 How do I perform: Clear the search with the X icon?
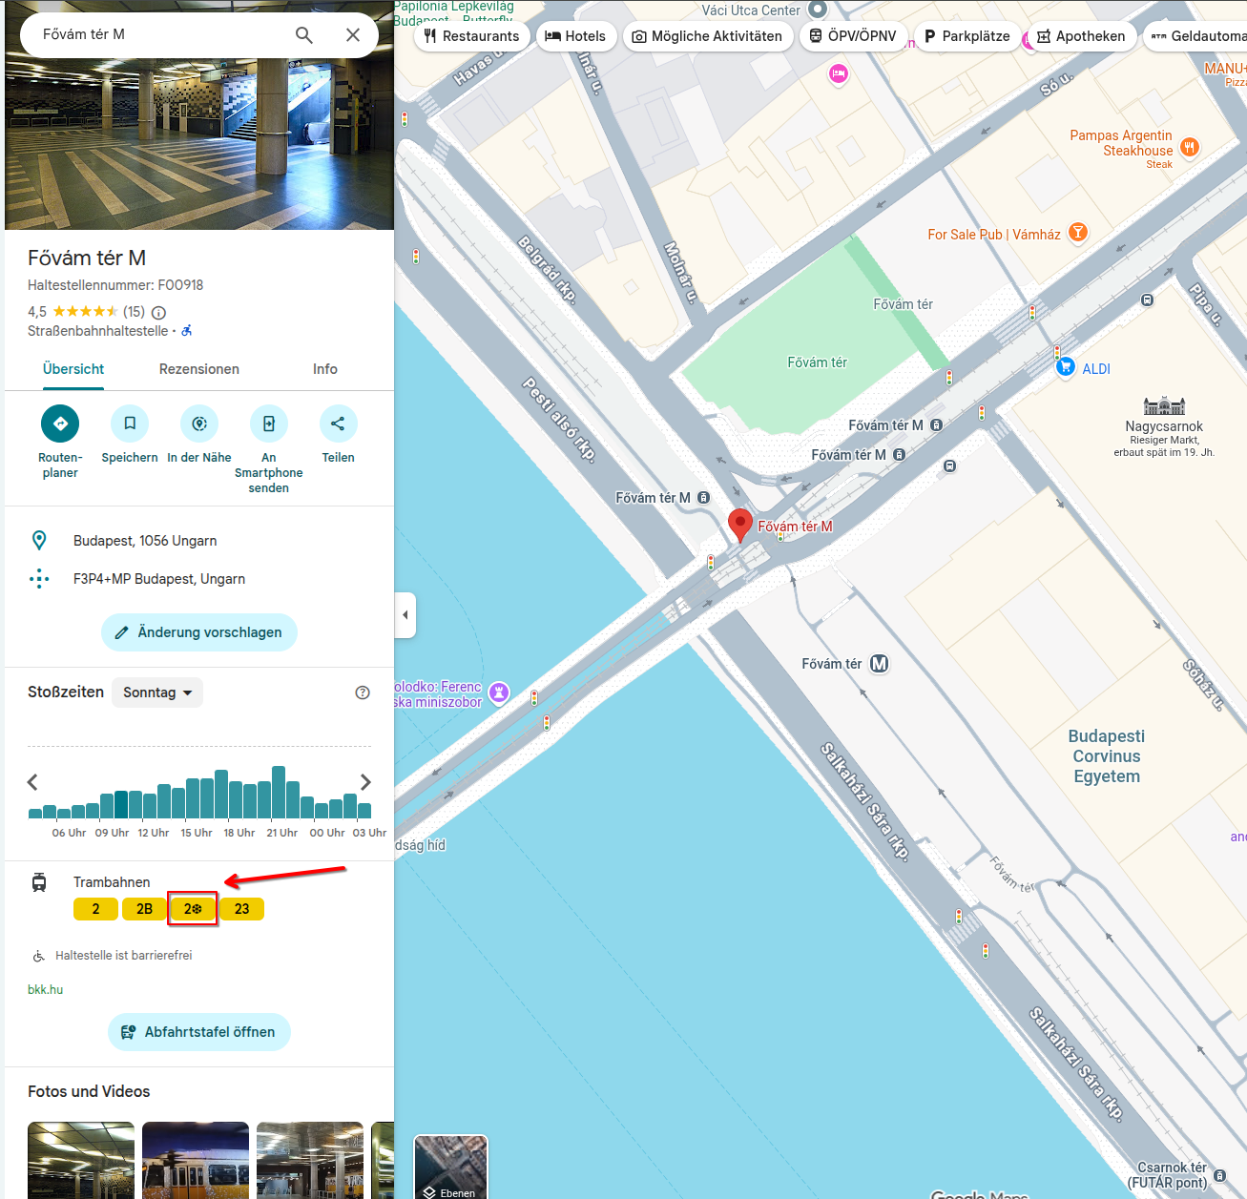[x=352, y=35]
